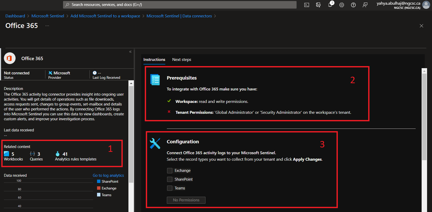Click the right pane vertical scrollbar thumb

(x=424, y=117)
